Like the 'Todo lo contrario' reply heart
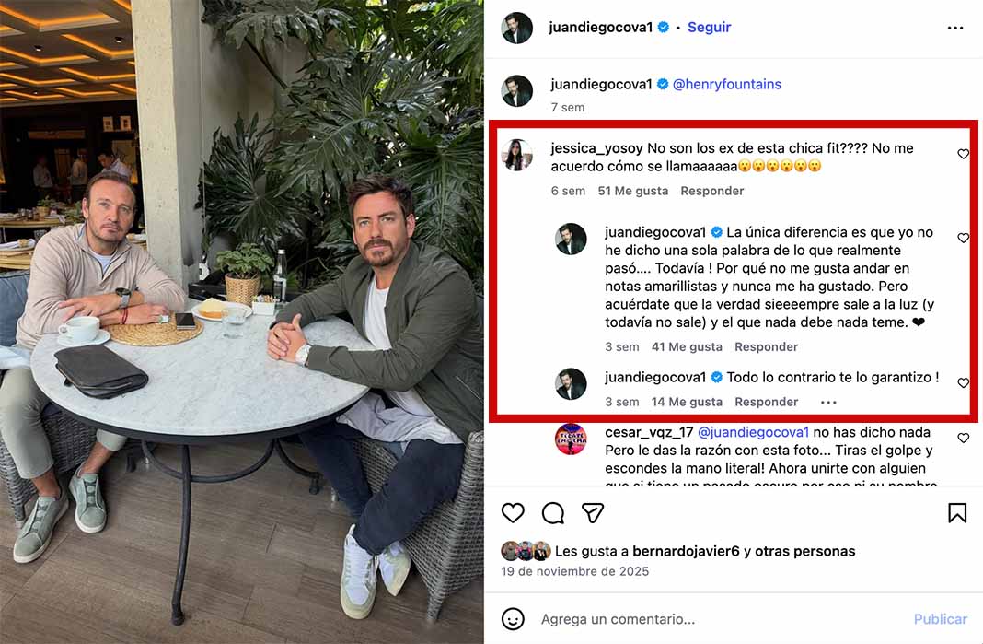983x644 pixels. coord(964,383)
